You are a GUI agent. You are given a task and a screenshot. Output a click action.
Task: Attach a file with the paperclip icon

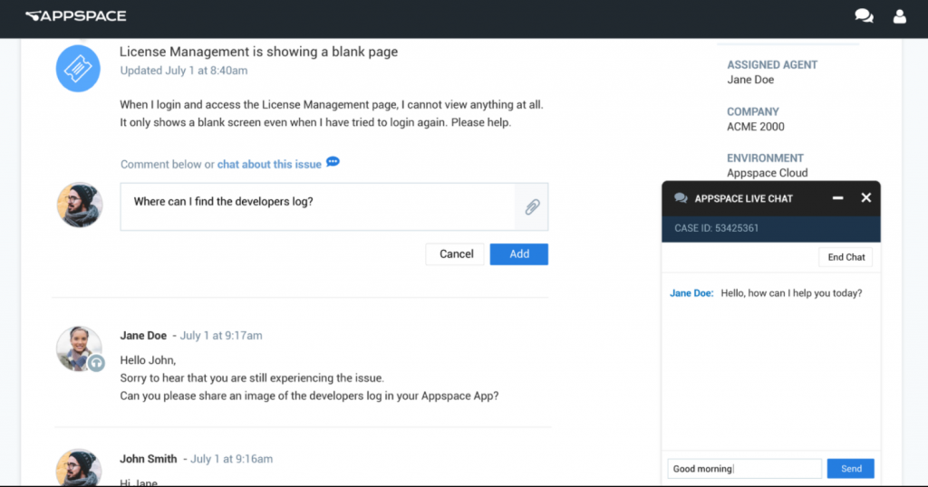[x=532, y=207]
